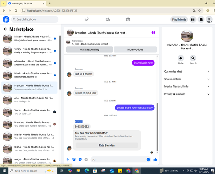Viewport: 215px width, 174px height.
Task: Open conversation information purple icon
Action: point(154,33)
